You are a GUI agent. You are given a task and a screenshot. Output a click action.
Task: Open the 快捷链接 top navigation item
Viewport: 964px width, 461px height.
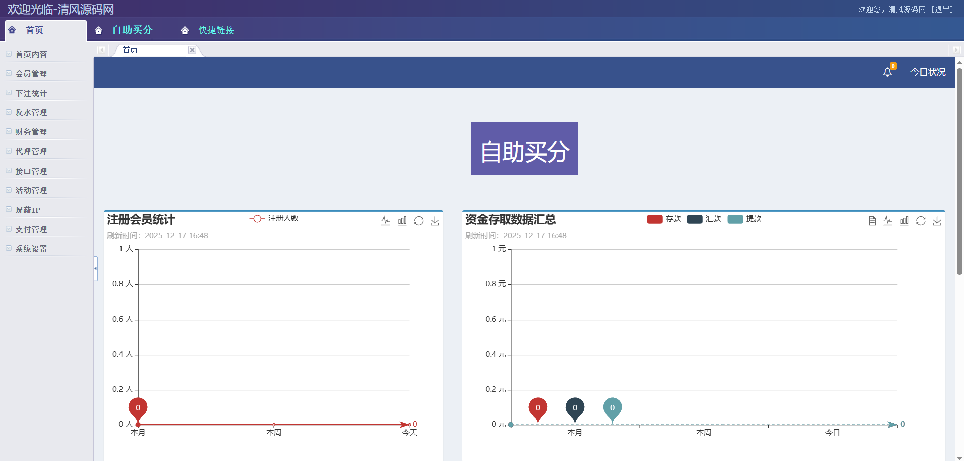pos(216,30)
